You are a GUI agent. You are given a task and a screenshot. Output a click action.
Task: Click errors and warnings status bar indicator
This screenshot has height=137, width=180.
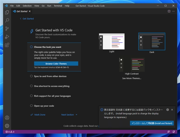tap(10, 132)
